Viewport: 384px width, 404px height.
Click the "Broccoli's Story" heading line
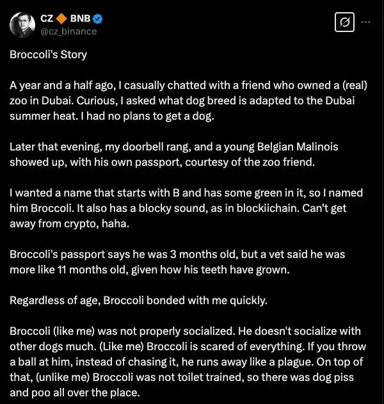point(49,54)
